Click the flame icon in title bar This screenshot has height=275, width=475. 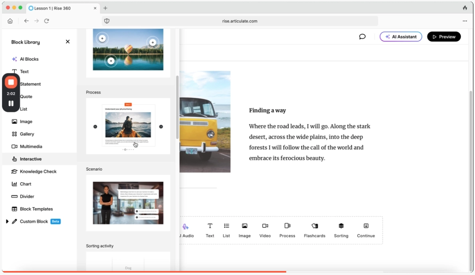[x=465, y=8]
